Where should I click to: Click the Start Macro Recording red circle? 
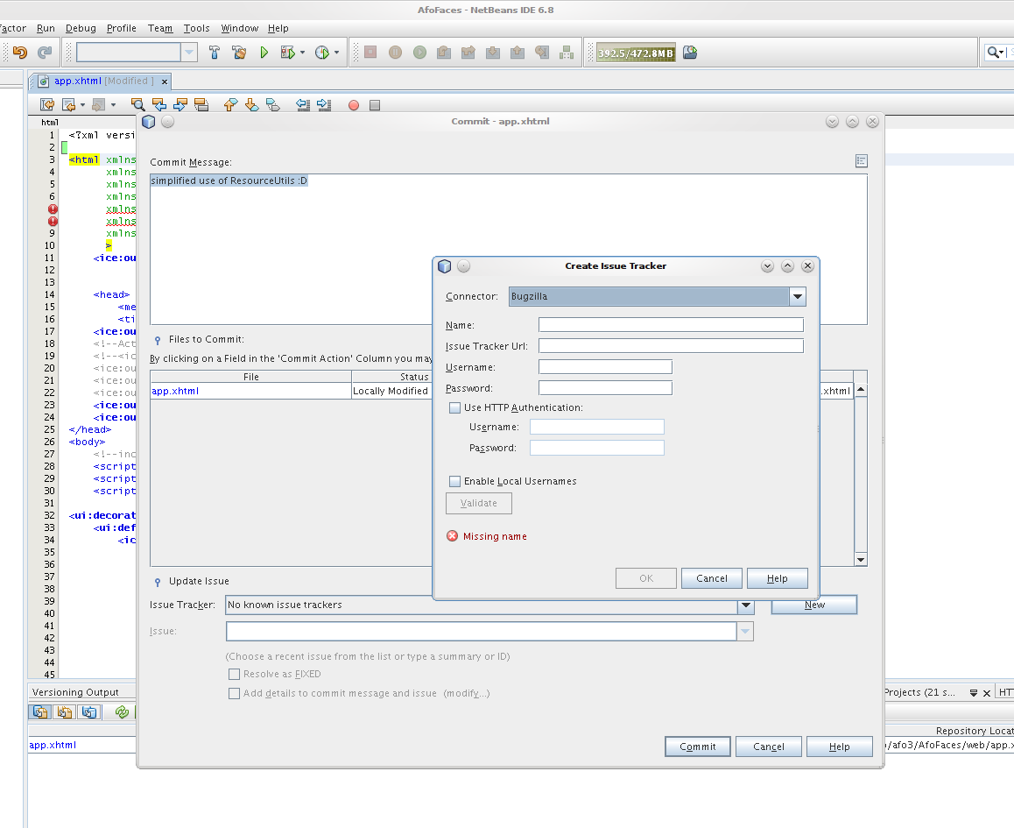click(x=354, y=105)
